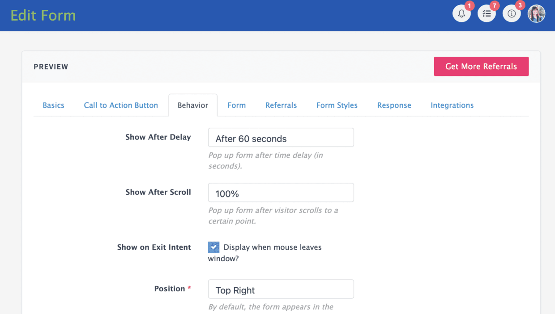Open the info circle icon

tap(512, 14)
